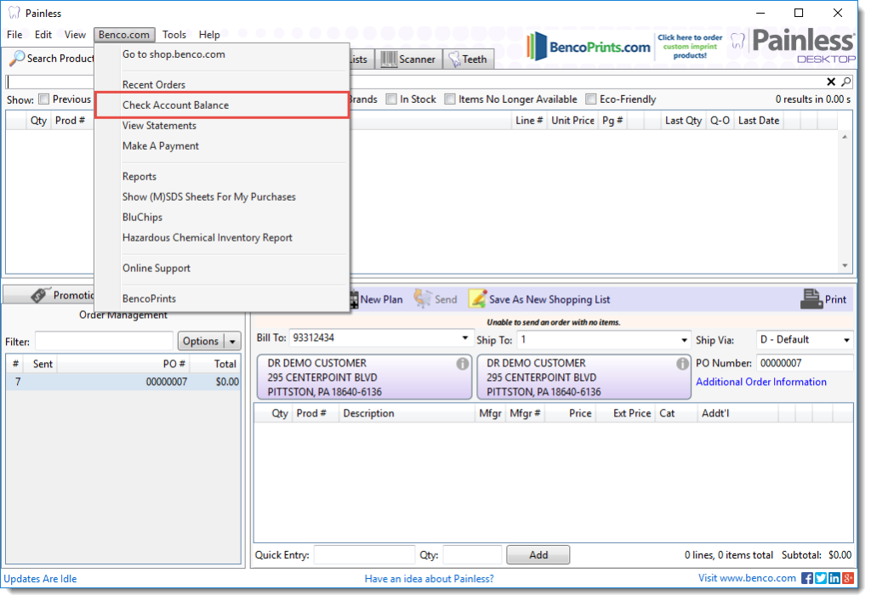Click the Search Products magnifier icon
The height and width of the screenshot is (601, 871).
pos(17,59)
